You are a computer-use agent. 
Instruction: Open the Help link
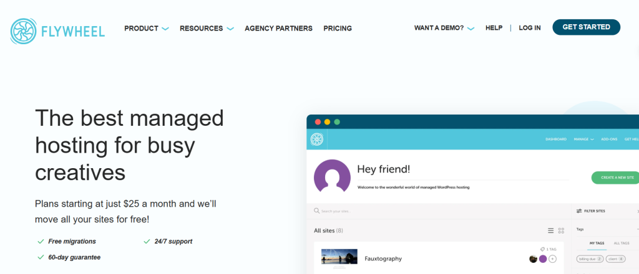click(x=494, y=28)
